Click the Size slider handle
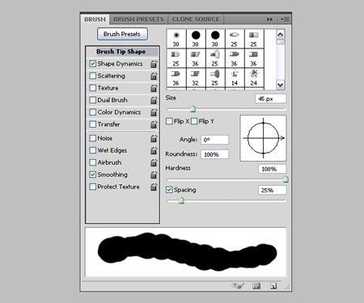The image size is (364, 303). [x=193, y=109]
